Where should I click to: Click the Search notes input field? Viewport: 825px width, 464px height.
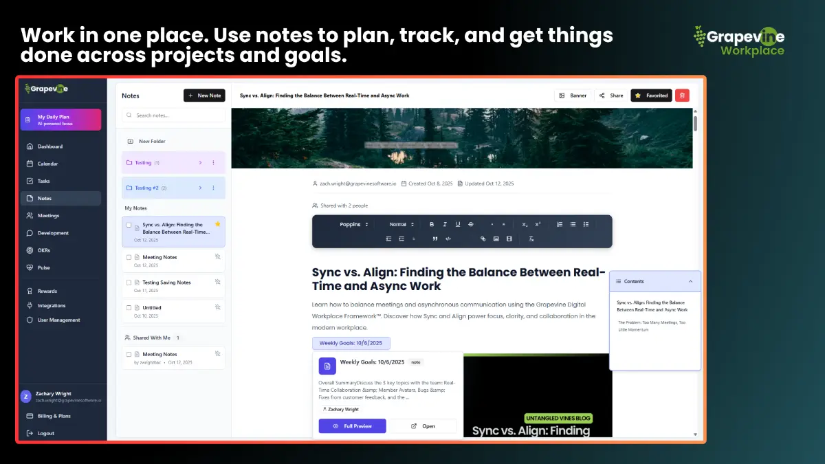pyautogui.click(x=173, y=115)
